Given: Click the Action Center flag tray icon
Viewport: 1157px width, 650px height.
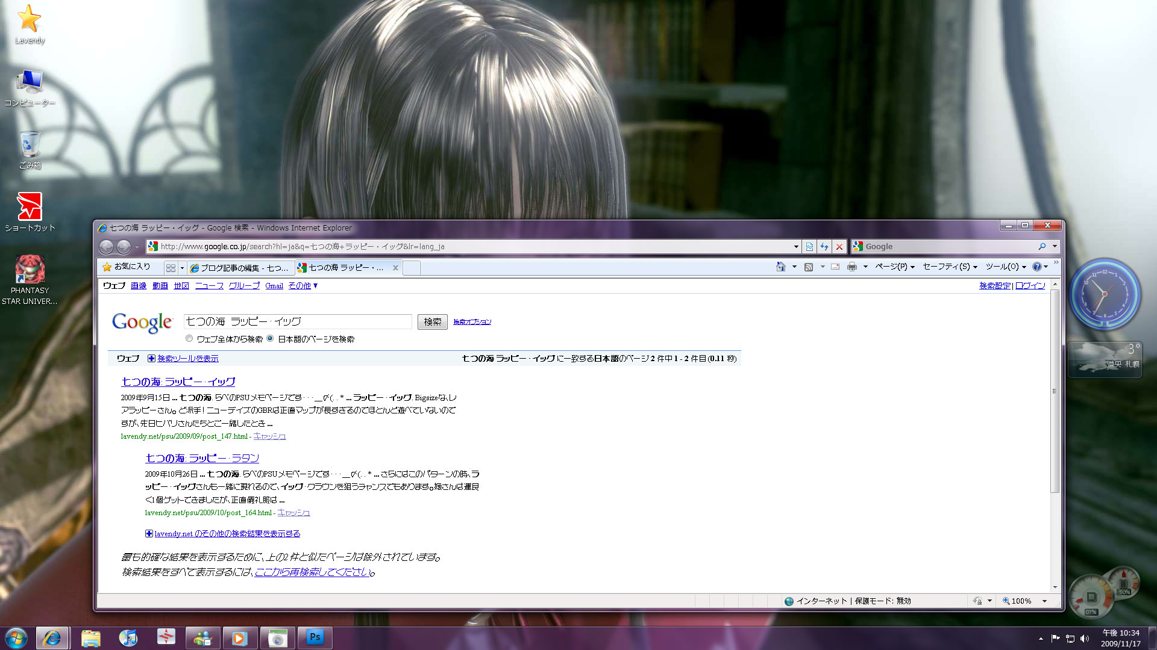Looking at the screenshot, I should (x=1055, y=639).
